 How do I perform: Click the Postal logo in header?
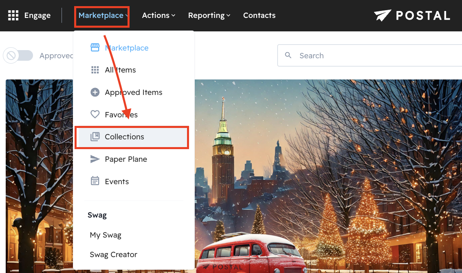412,15
